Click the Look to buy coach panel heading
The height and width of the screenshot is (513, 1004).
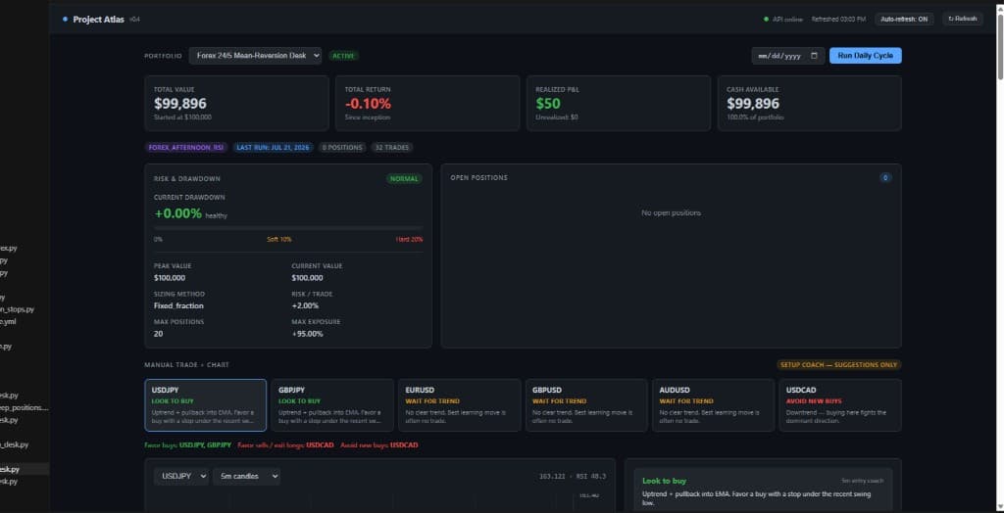[x=664, y=481]
